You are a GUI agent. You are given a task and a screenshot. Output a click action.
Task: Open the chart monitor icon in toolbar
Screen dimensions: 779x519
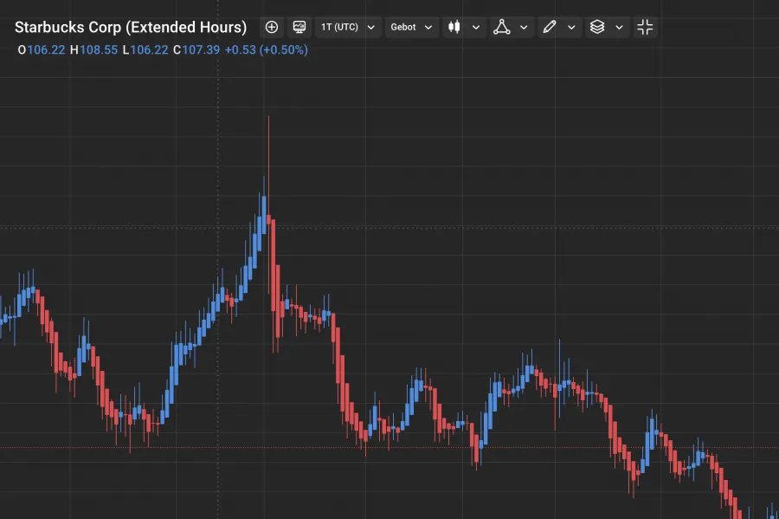pos(299,27)
